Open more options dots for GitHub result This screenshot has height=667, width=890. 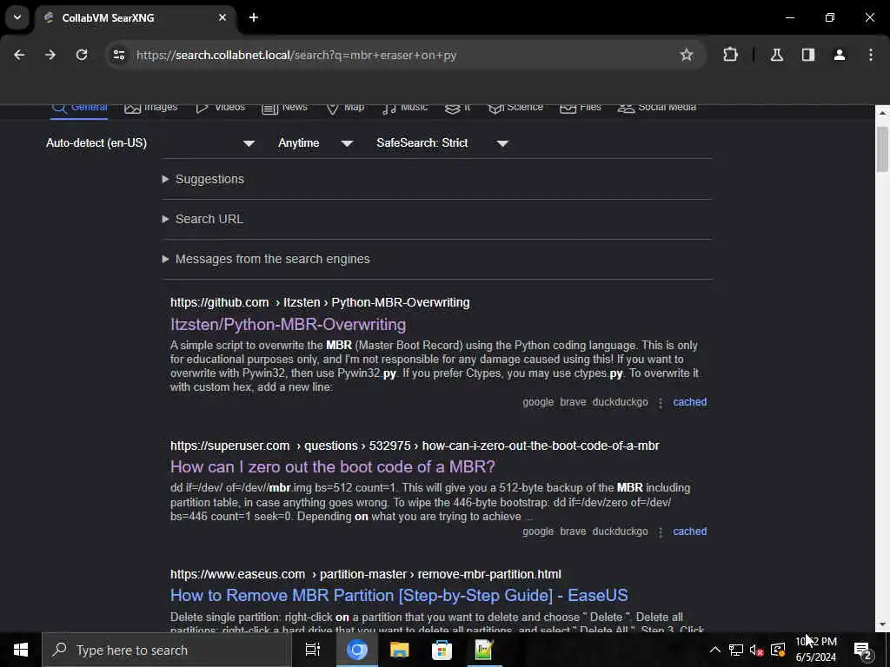661,403
